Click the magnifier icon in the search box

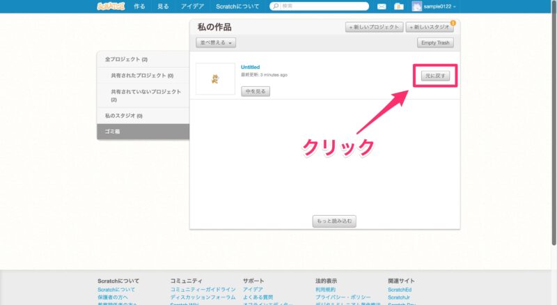click(276, 6)
